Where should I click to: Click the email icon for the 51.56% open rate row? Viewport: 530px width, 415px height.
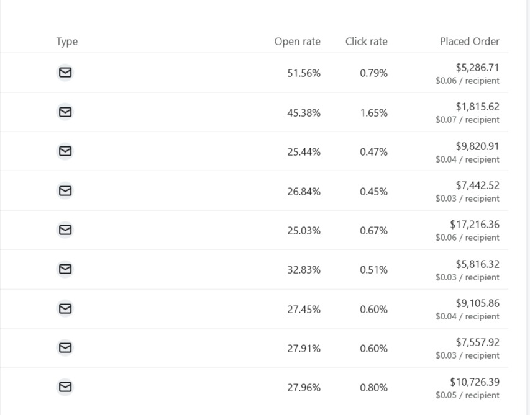(65, 73)
